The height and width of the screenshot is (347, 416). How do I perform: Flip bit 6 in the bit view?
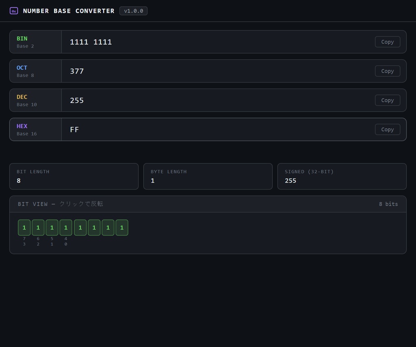click(38, 227)
